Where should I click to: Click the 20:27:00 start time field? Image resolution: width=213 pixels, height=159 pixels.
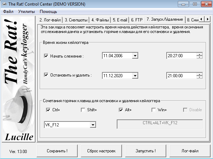point(181,56)
